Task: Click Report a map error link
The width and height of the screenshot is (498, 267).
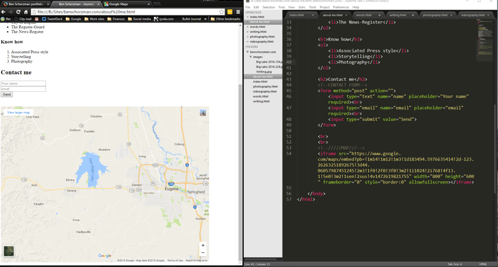Action: coord(197,261)
